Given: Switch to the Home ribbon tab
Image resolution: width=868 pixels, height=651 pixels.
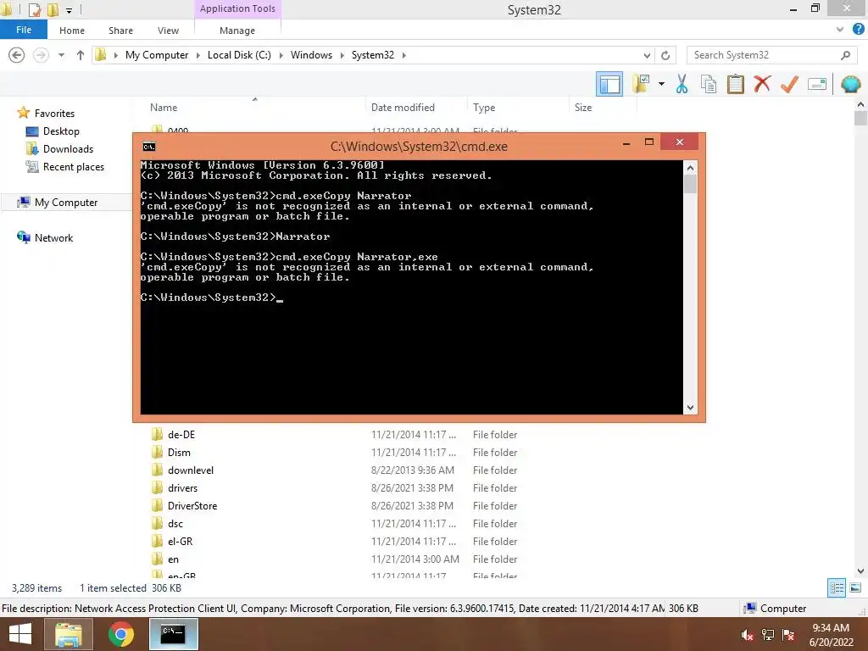Looking at the screenshot, I should pos(72,31).
